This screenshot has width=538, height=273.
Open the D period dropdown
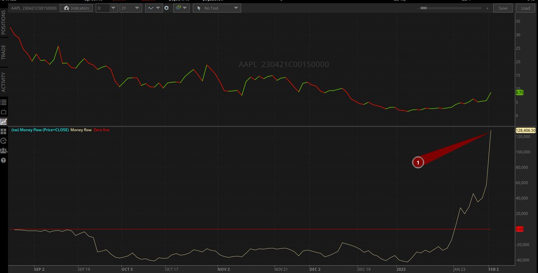[107, 8]
